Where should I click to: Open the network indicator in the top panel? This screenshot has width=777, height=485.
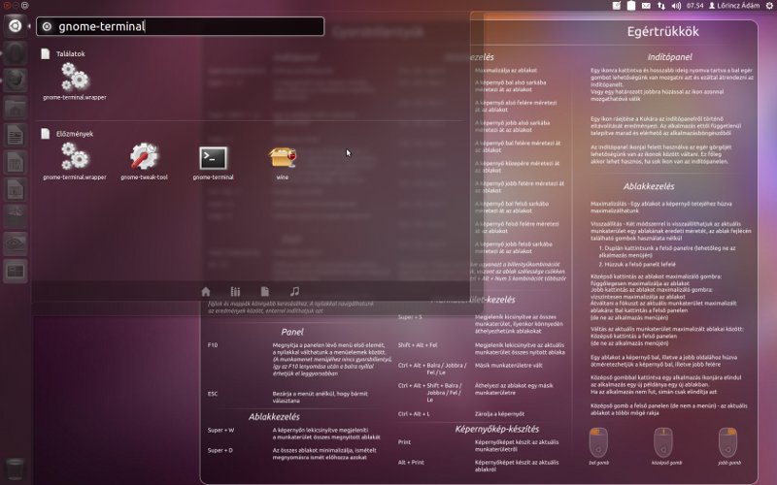click(x=661, y=6)
